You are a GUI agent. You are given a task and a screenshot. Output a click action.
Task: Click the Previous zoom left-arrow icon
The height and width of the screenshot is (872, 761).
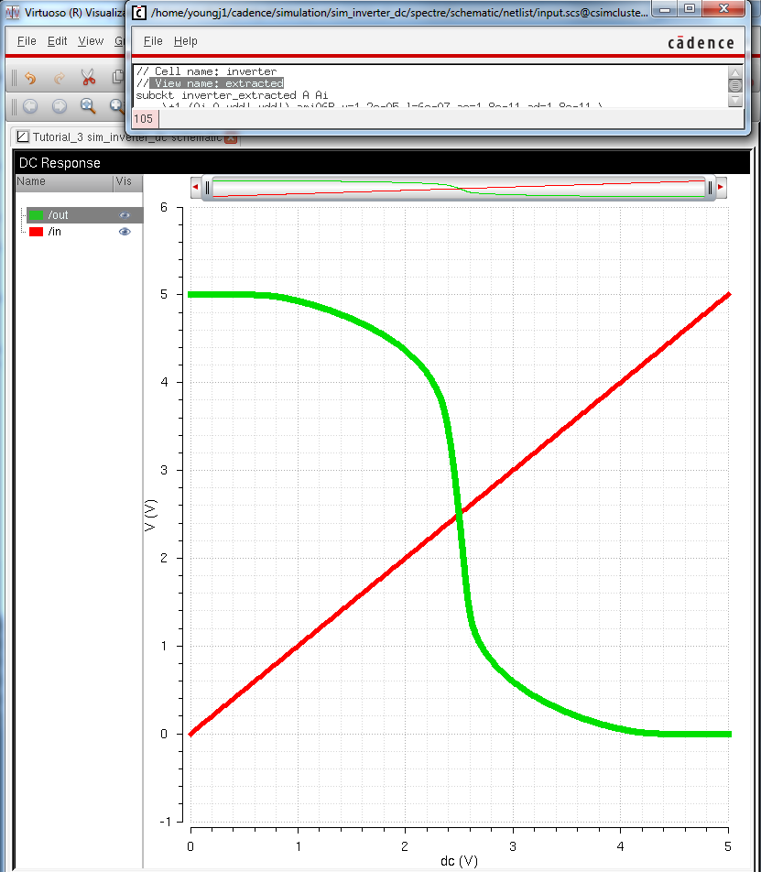(x=30, y=105)
